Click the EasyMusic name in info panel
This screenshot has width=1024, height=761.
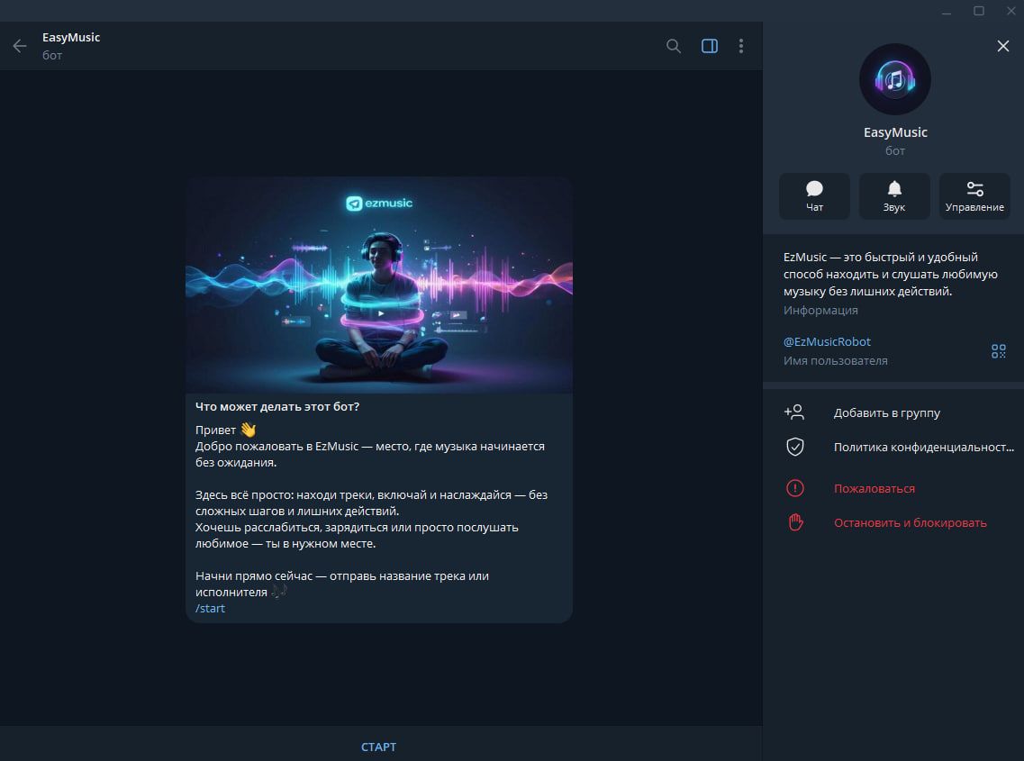(x=895, y=132)
